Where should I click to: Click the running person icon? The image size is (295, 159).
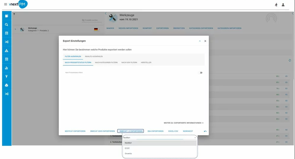[x=276, y=5]
